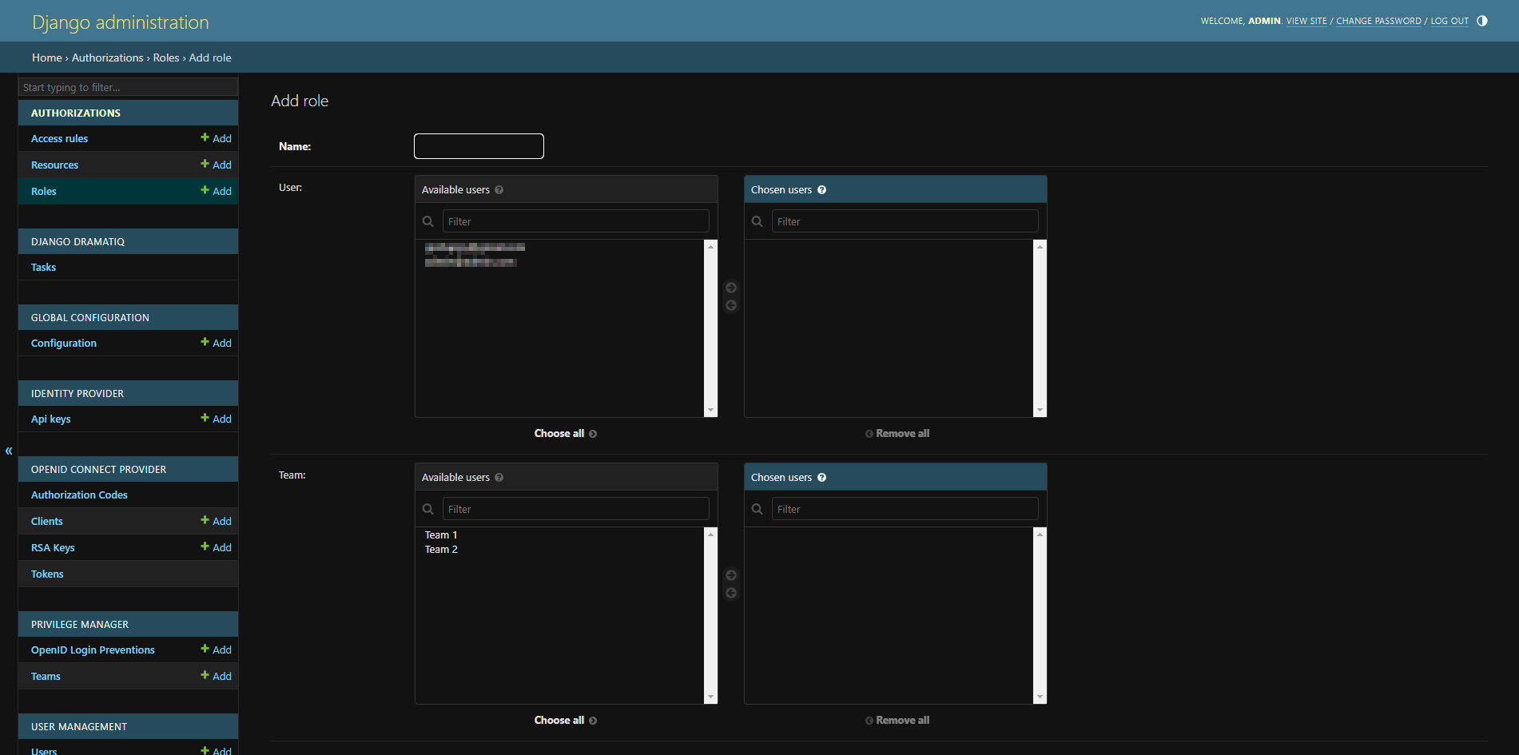The height and width of the screenshot is (755, 1519).
Task: Focus Filter field in Team Chosen users
Action: tap(905, 509)
